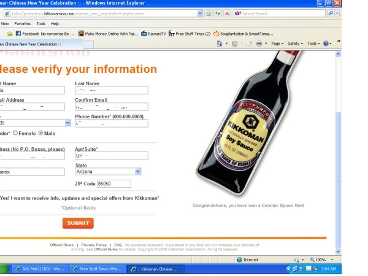The width and height of the screenshot is (368, 276).
Task: Open the State dropdown showing Arizona
Action: pos(137,172)
